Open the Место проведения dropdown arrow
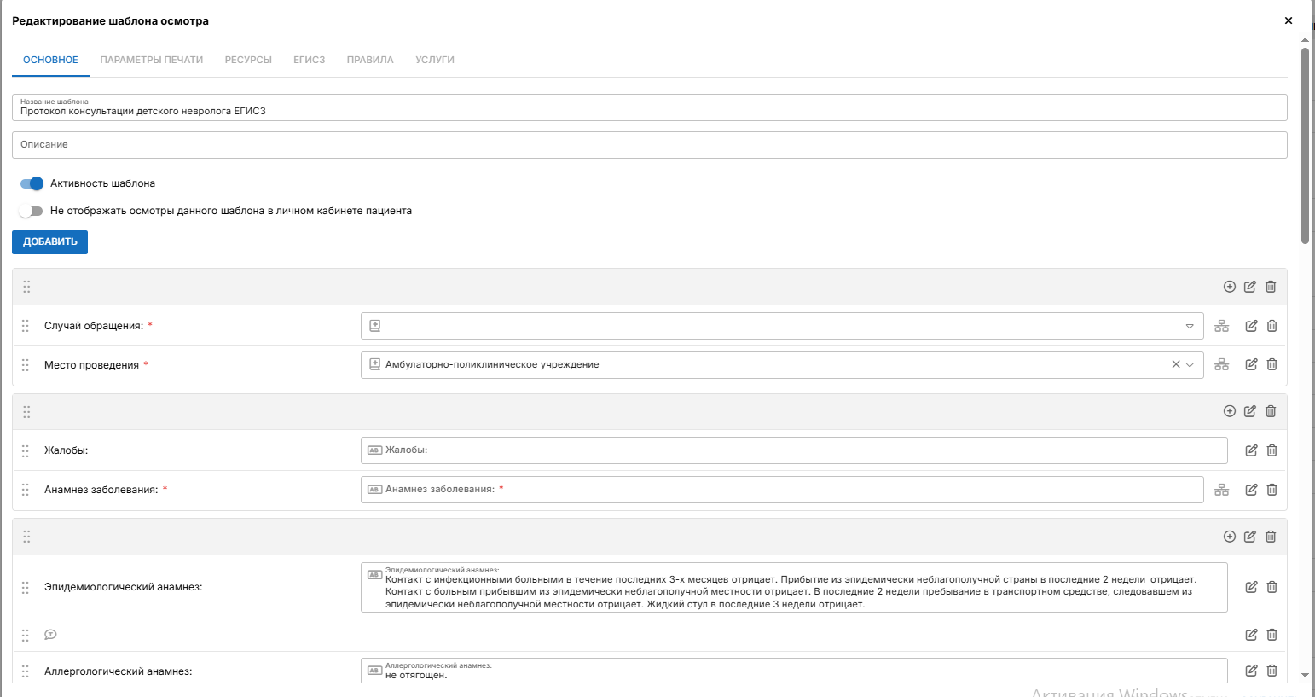 1190,364
